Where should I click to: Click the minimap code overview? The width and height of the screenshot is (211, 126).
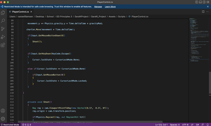[199, 40]
